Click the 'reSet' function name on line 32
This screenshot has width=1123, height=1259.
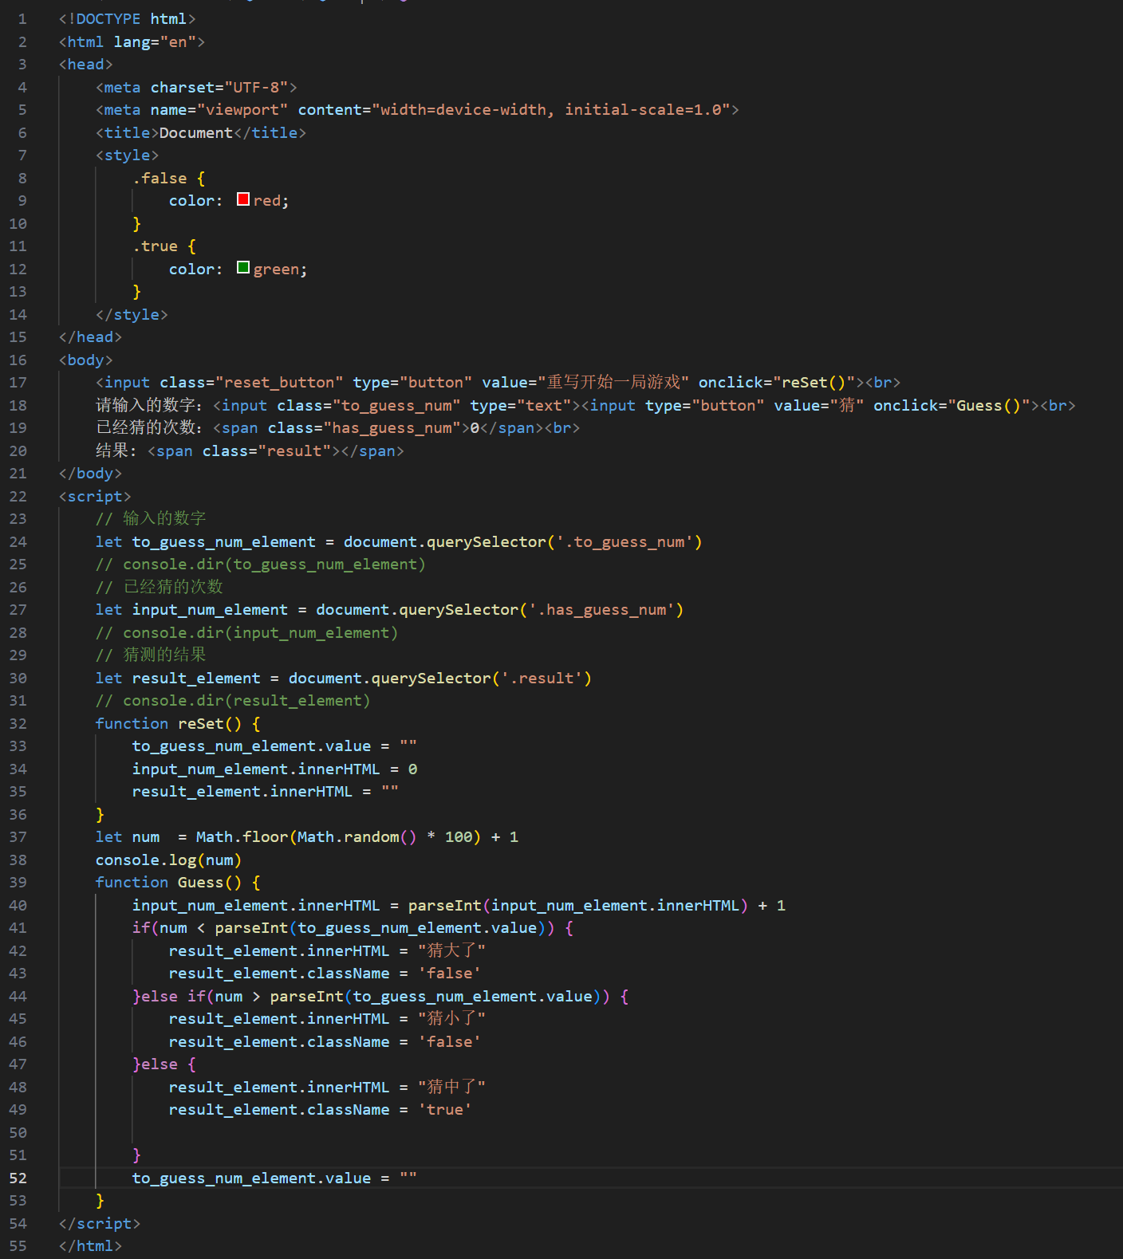tap(201, 723)
